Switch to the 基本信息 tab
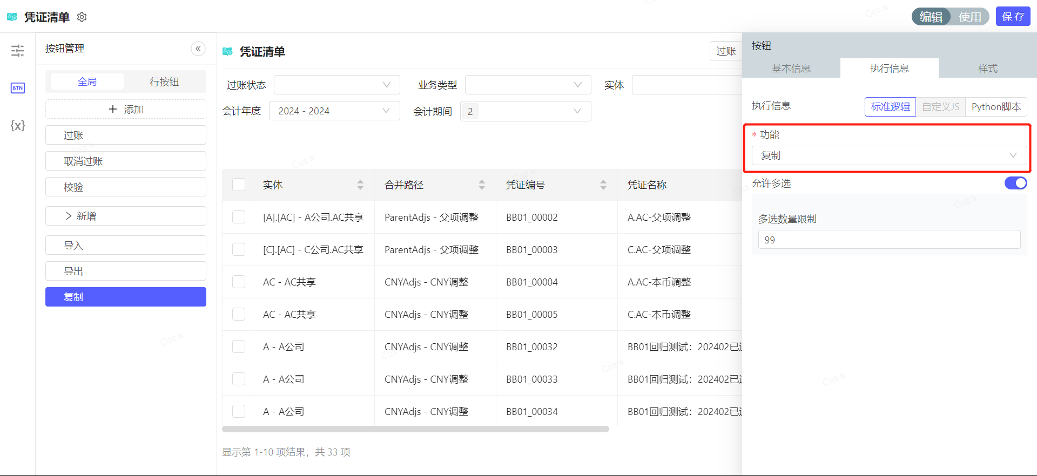 tap(791, 69)
